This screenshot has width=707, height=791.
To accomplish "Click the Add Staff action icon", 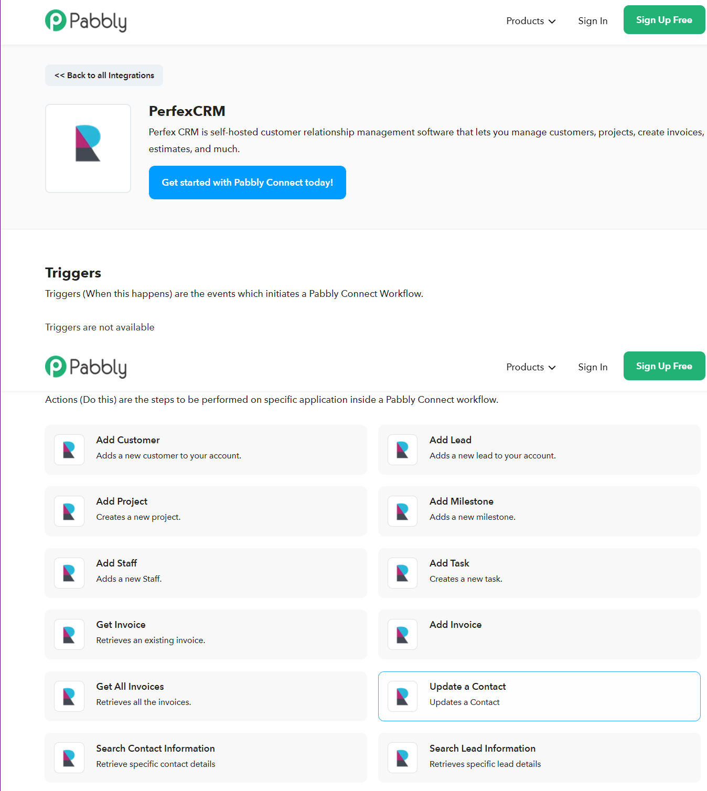I will [69, 573].
